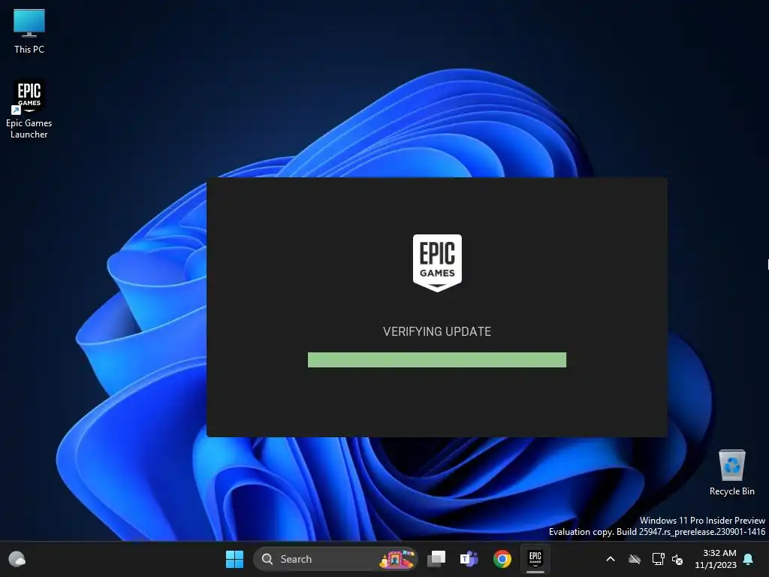Launch Google Chrome from the taskbar
Image resolution: width=769 pixels, height=577 pixels.
click(502, 559)
